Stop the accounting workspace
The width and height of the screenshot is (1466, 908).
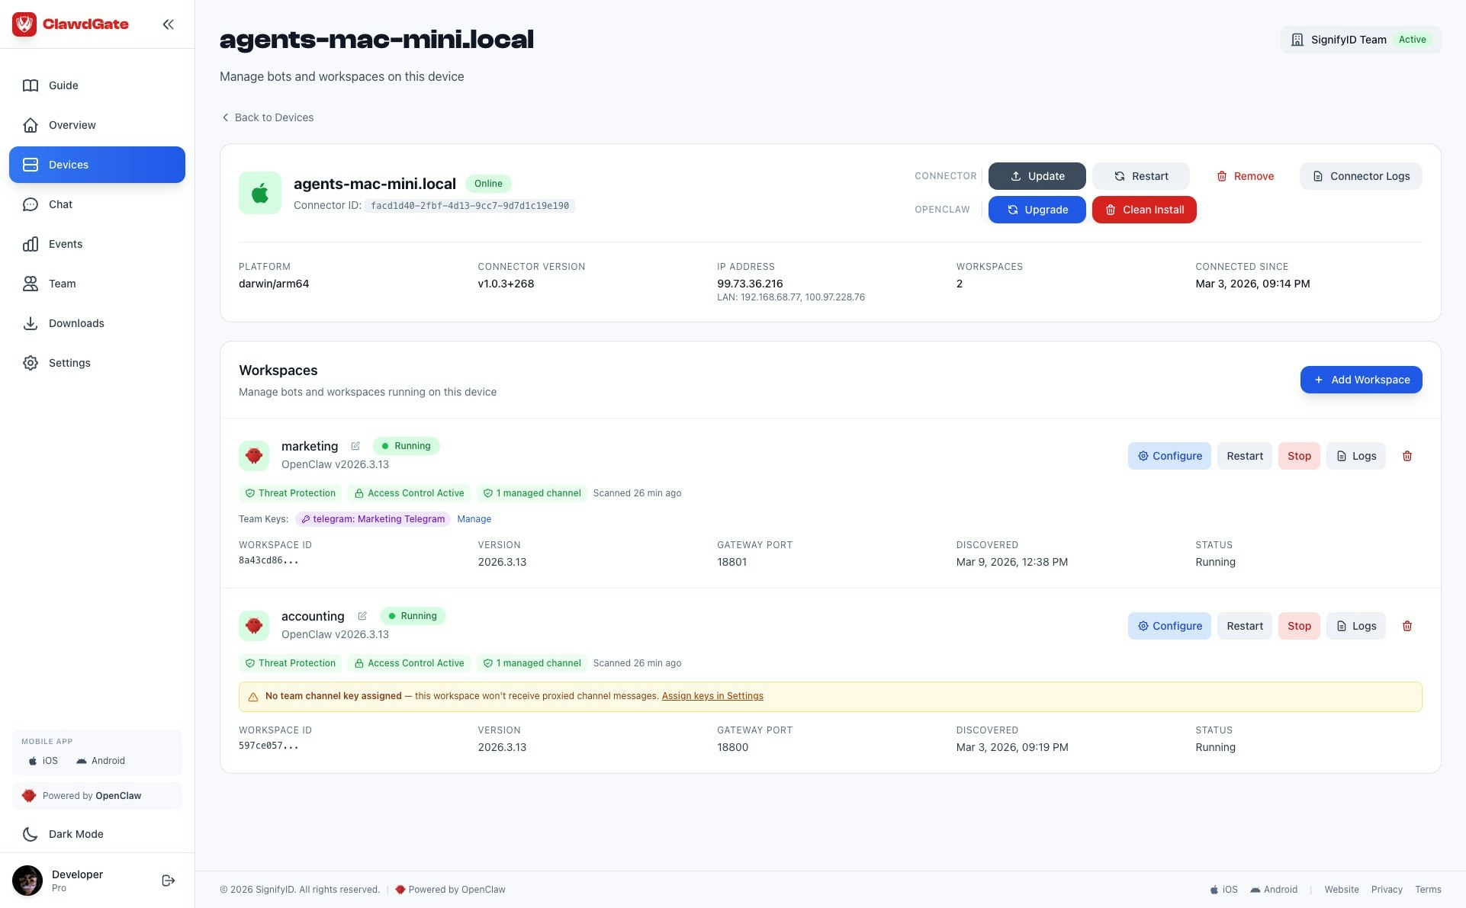(x=1298, y=626)
